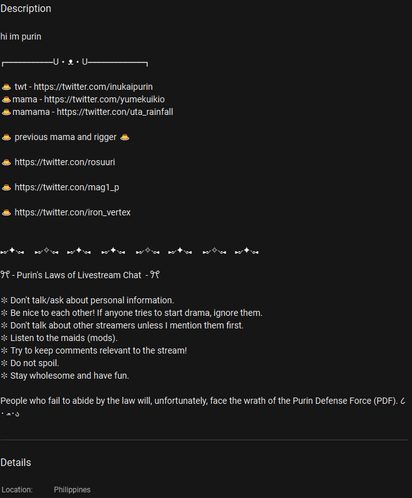Click the Description heading
The image size is (412, 498).
tap(26, 9)
